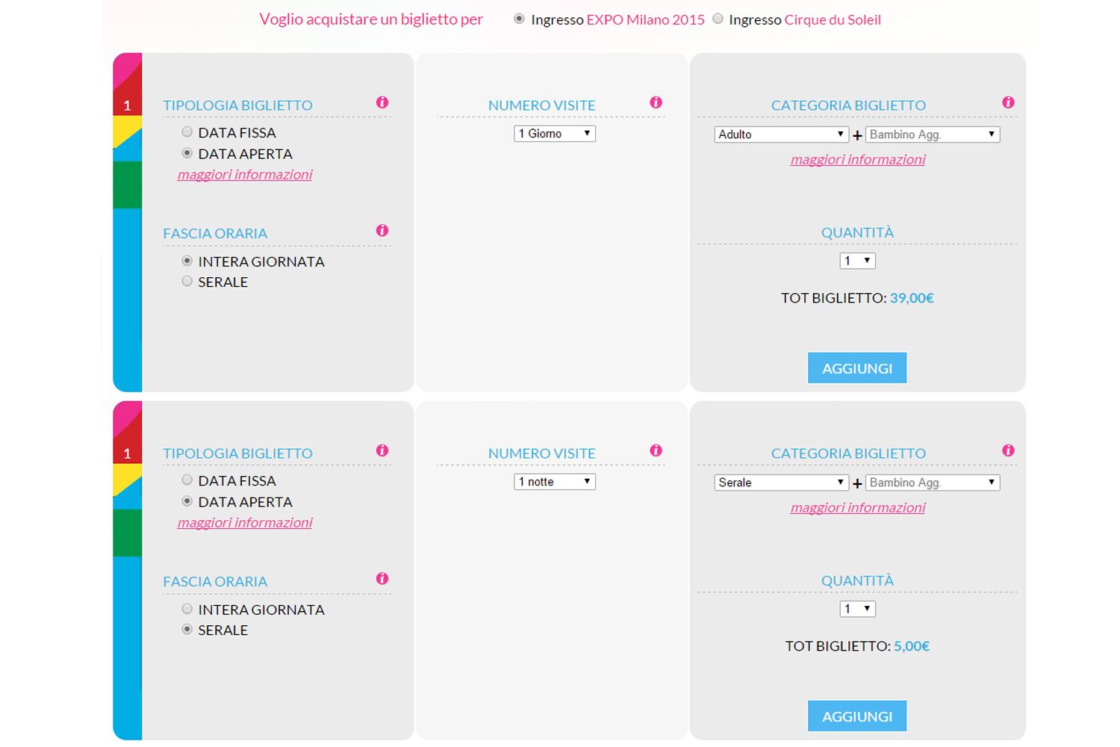1120x747 pixels.
Task: Click info icon beside second Categoria Biglietto
Action: (1009, 450)
